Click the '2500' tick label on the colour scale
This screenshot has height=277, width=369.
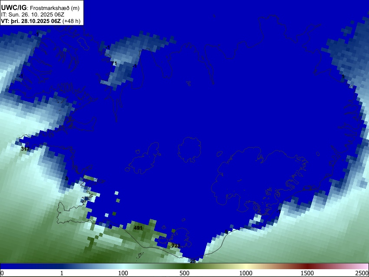click(362, 273)
